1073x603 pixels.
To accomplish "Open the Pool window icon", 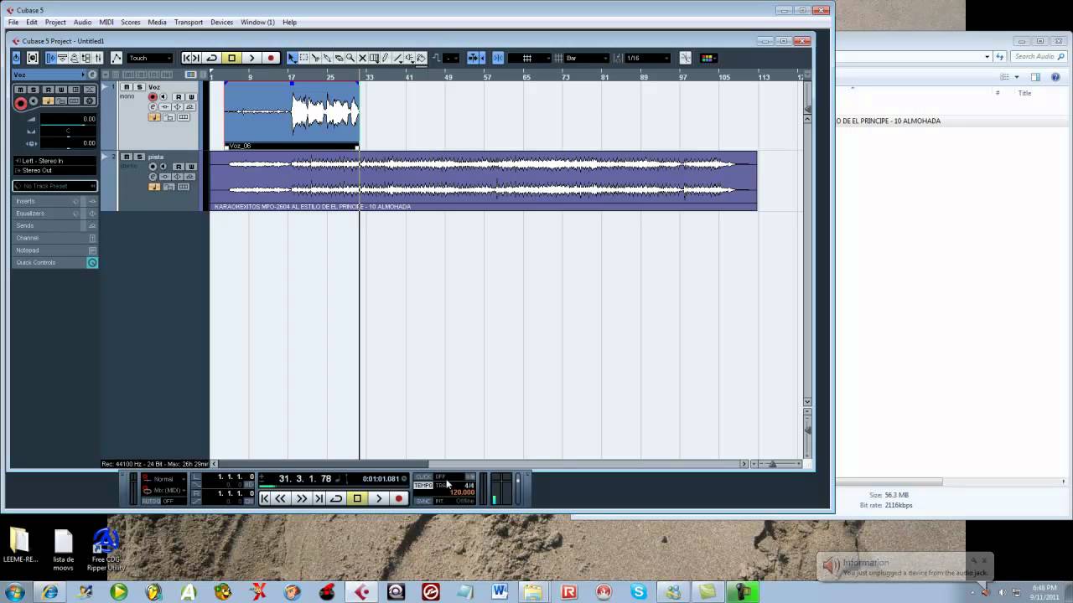I will point(86,58).
